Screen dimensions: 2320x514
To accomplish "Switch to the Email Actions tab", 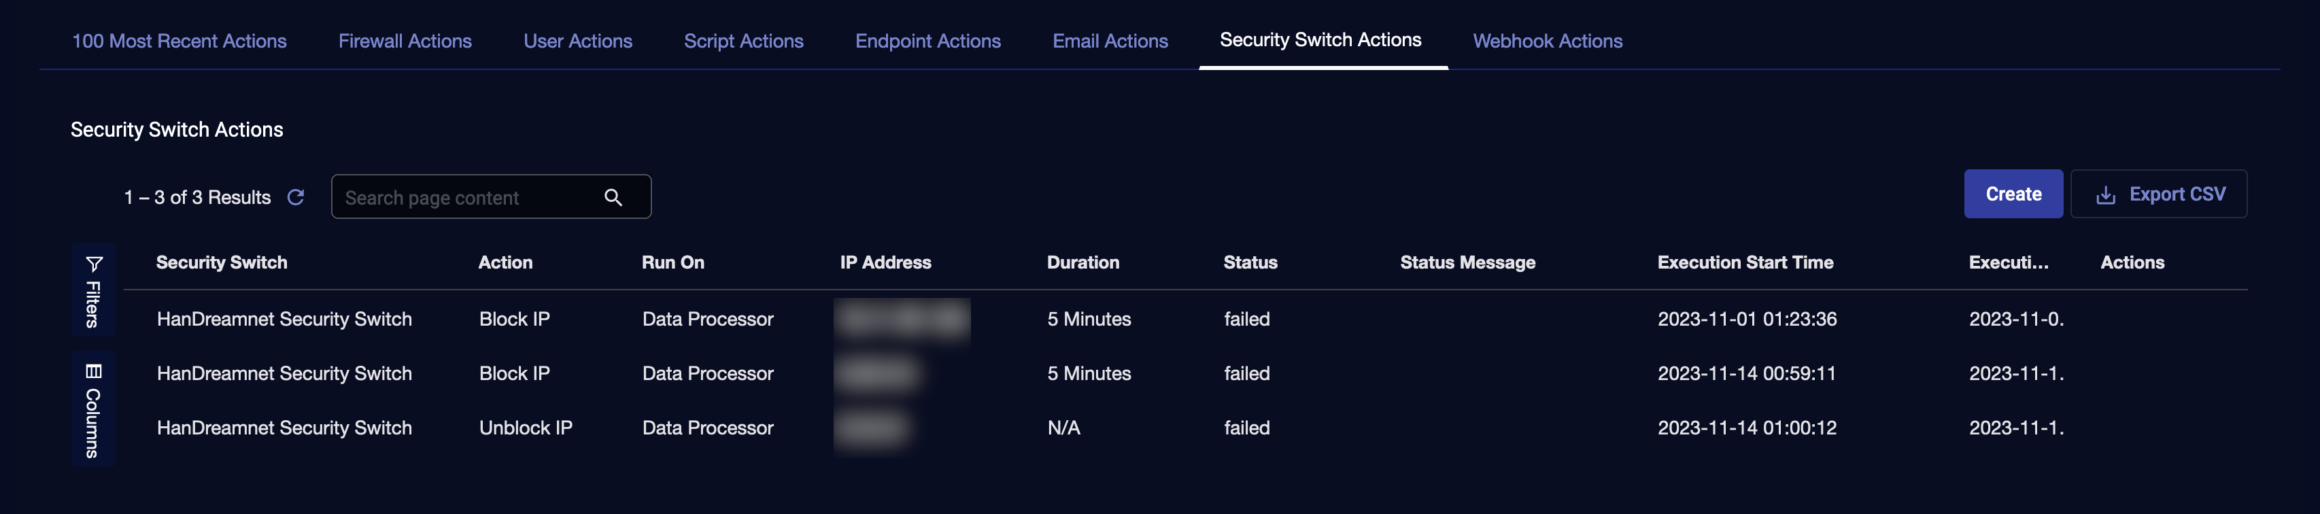I will click(x=1110, y=41).
